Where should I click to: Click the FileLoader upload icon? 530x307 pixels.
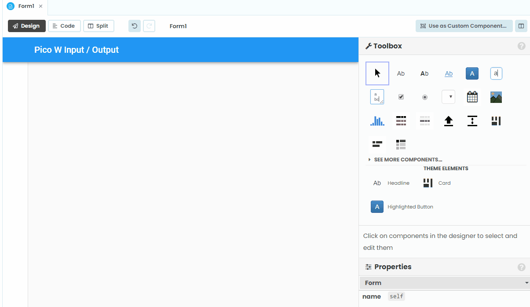(448, 121)
